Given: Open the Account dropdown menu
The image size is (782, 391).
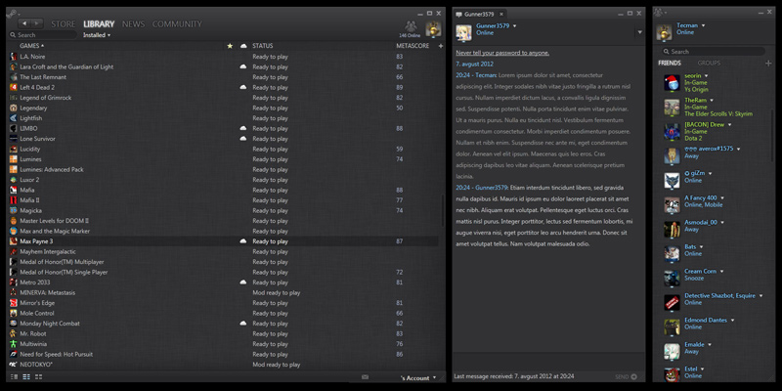Looking at the screenshot, I should click(418, 376).
